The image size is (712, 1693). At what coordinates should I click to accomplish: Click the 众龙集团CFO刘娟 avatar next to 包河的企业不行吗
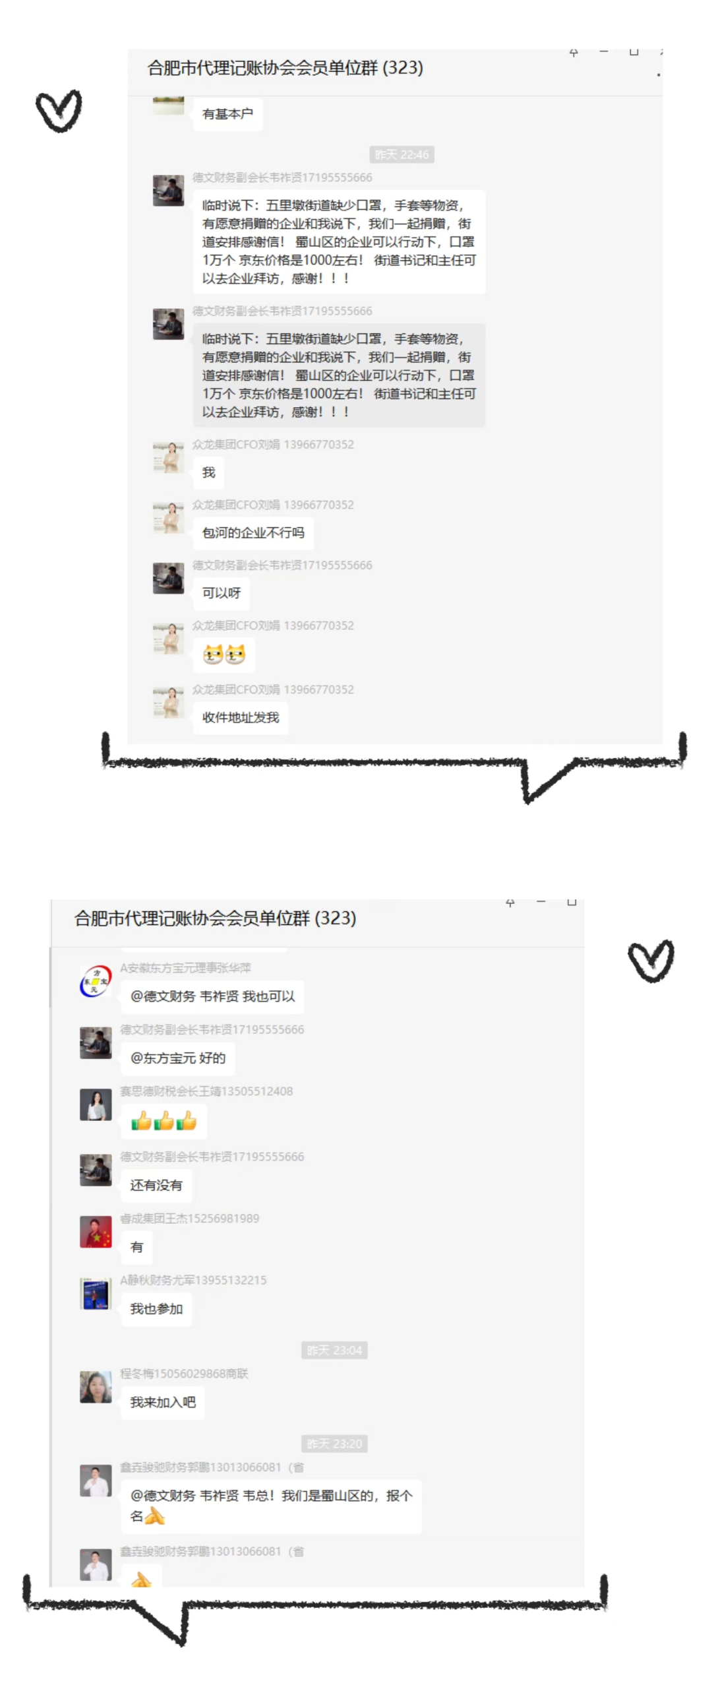[x=168, y=518]
